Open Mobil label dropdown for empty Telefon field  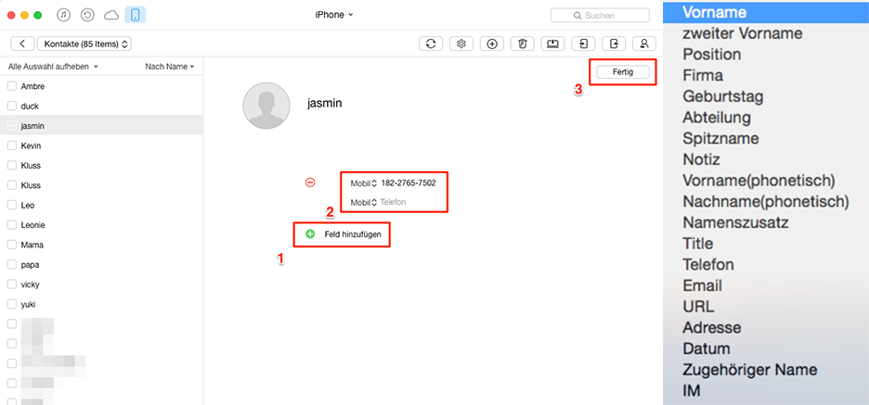point(364,202)
